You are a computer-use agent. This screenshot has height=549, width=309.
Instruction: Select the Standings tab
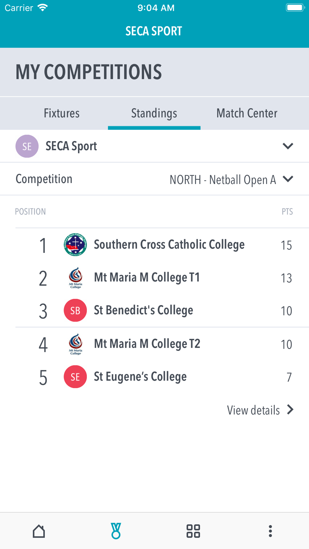(x=154, y=113)
